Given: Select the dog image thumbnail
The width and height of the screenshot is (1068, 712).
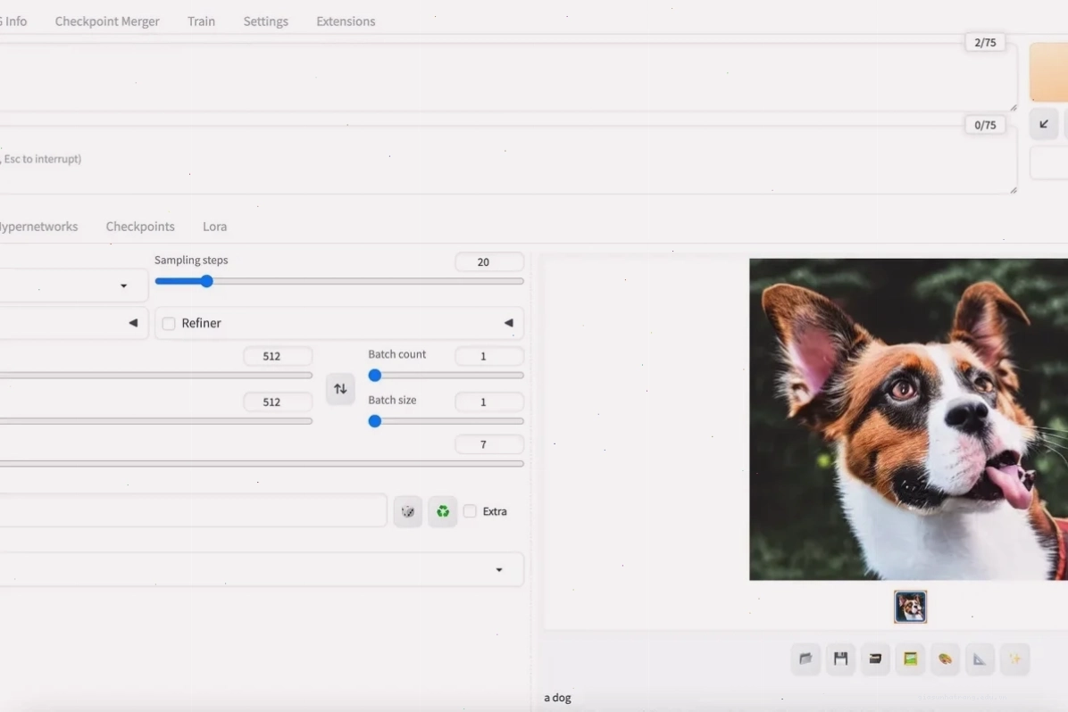Looking at the screenshot, I should pos(910,607).
